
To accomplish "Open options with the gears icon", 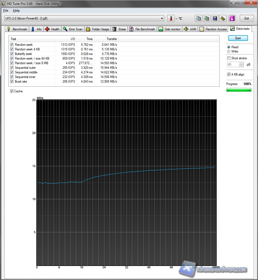I will [223, 18].
